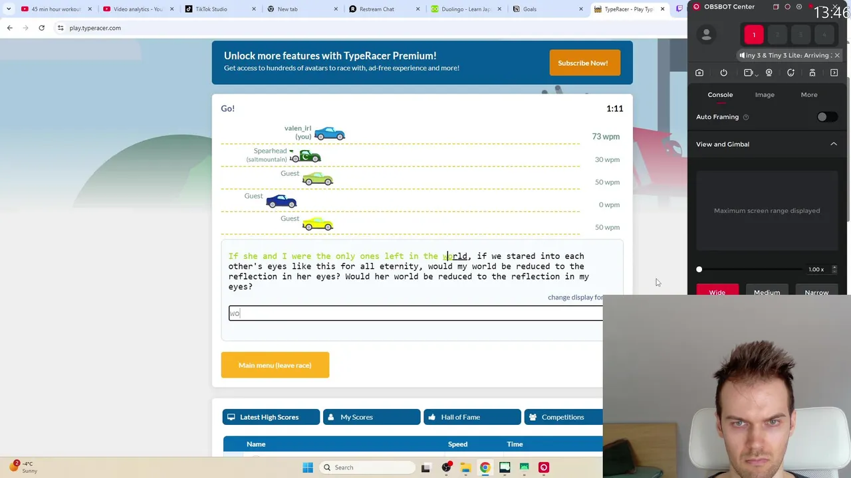This screenshot has width=851, height=478.
Task: Collapse the View and Gimbal section
Action: coord(834,144)
